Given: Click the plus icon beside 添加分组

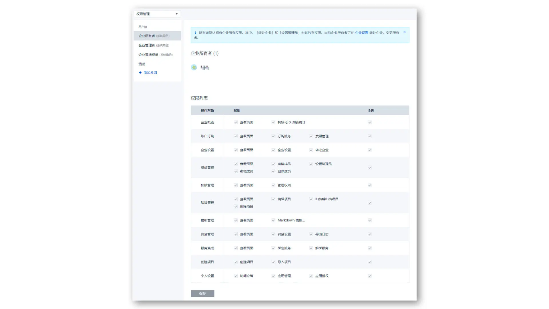Looking at the screenshot, I should (x=140, y=73).
